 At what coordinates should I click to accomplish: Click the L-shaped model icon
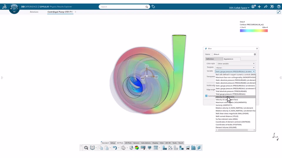(164, 148)
